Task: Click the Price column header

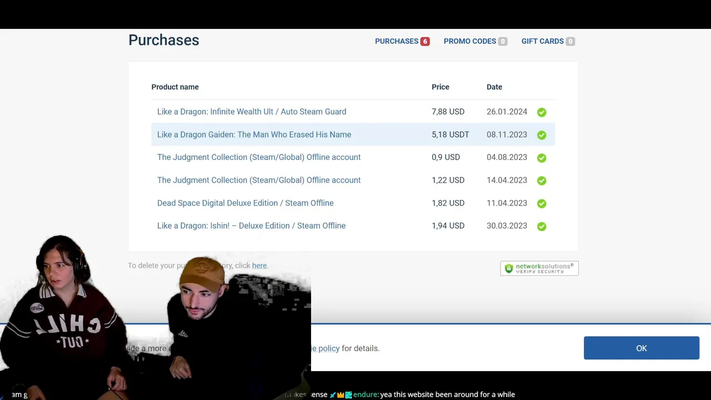Action: [440, 87]
